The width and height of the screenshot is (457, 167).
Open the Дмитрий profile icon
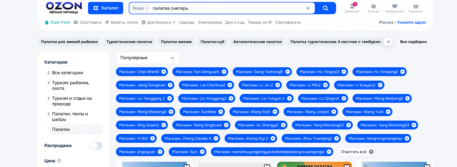[x=352, y=8]
